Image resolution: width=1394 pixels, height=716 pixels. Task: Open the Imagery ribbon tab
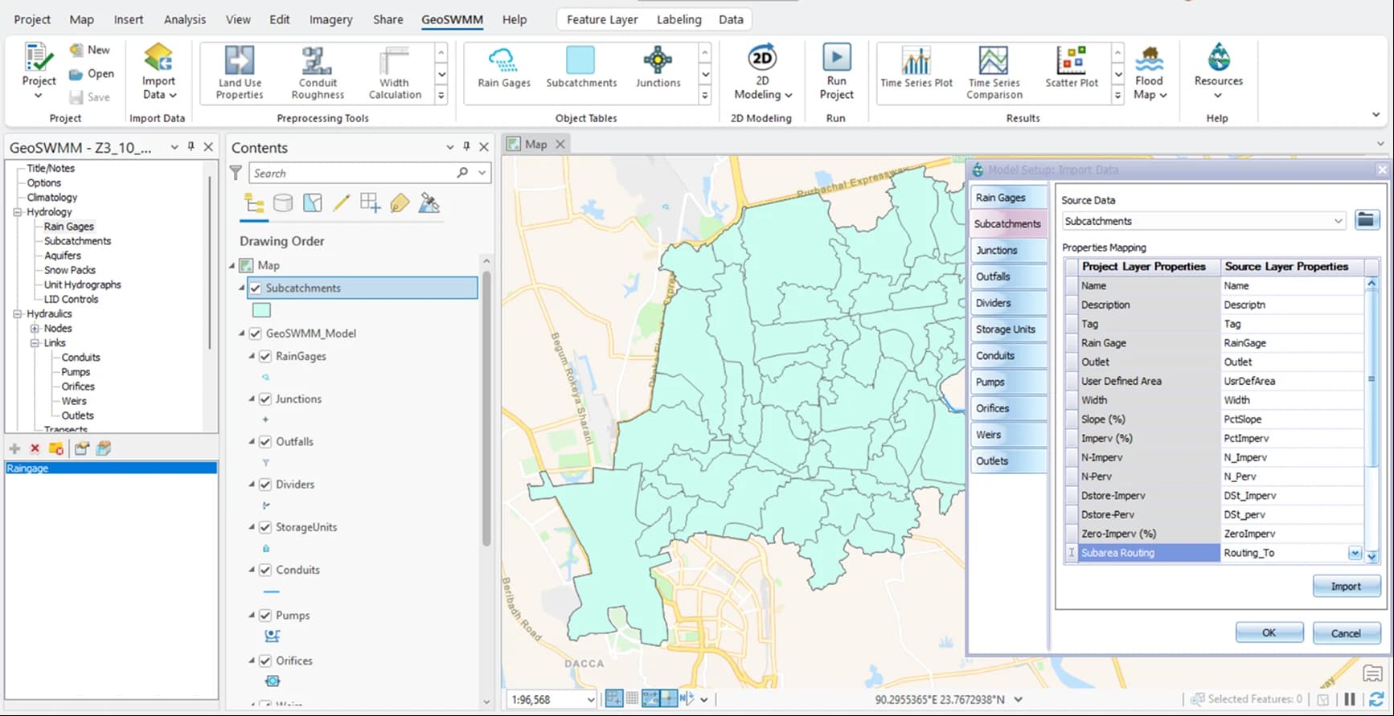pos(330,19)
